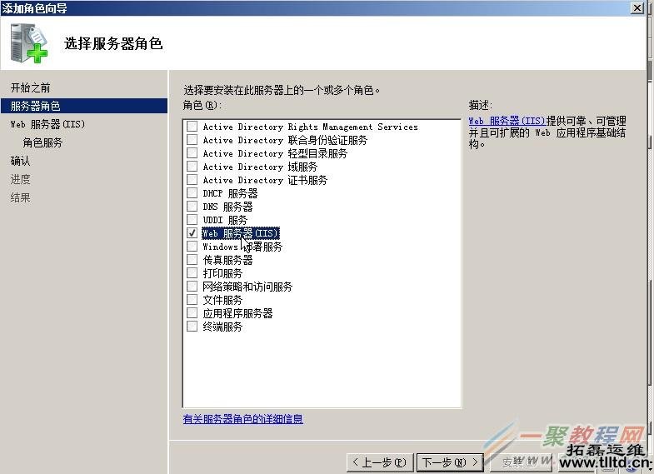Select Web 服务器(IIS) role label
The width and height of the screenshot is (654, 474).
coord(240,233)
